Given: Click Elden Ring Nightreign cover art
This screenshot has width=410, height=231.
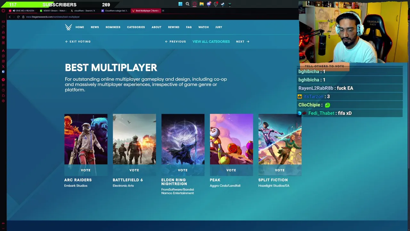Looking at the screenshot, I should coord(183,139).
